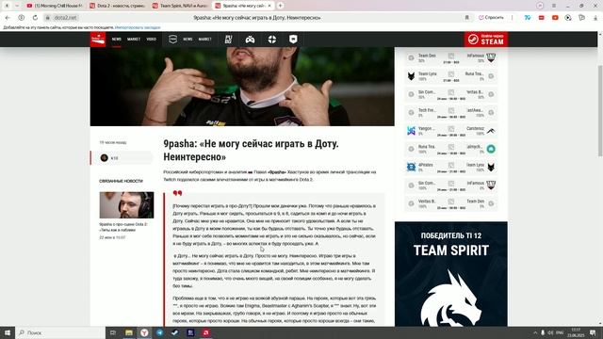The height and width of the screenshot is (339, 603).
Task: Click the site info icon in address bar
Action: coord(48,18)
